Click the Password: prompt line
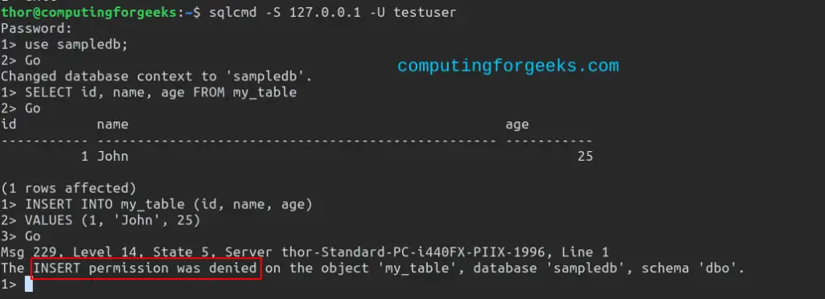This screenshot has height=299, width=825. [x=36, y=29]
